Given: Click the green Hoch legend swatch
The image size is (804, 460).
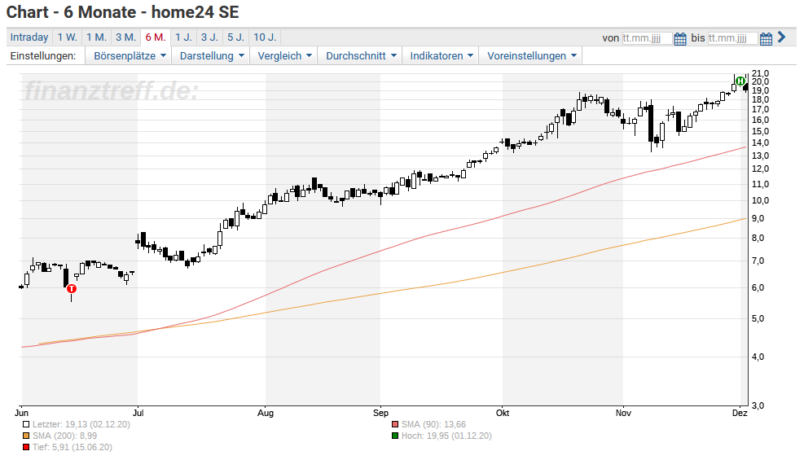Looking at the screenshot, I should [395, 436].
